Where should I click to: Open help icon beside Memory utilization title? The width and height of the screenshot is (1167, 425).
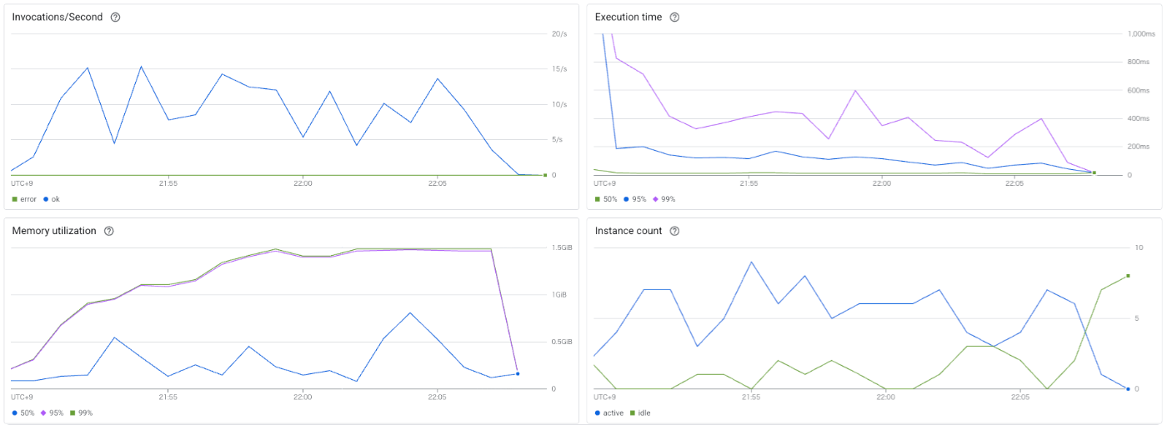[x=108, y=231]
